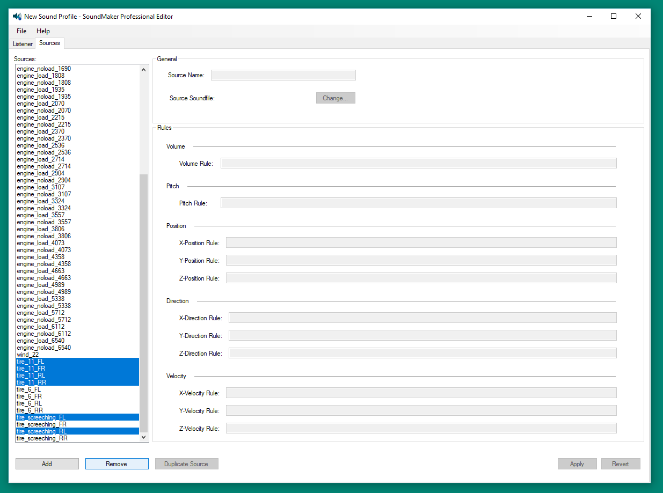The image size is (663, 493).
Task: Select wind_22 in the sources list
Action: [77, 355]
